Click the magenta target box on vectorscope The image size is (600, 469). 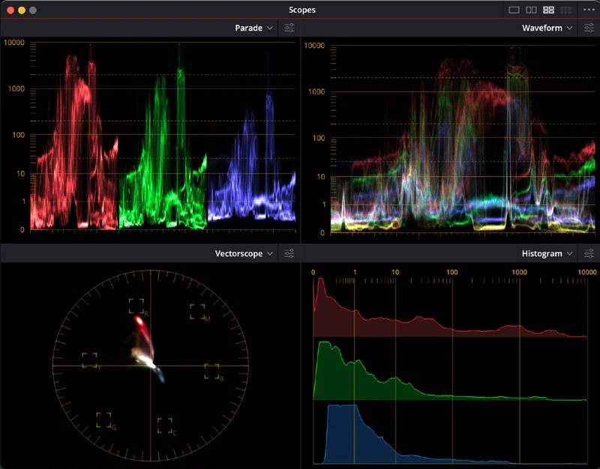click(197, 312)
